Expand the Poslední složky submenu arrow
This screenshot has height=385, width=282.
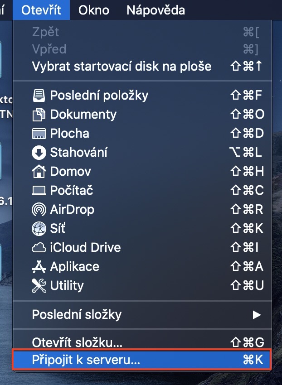pos(257,314)
